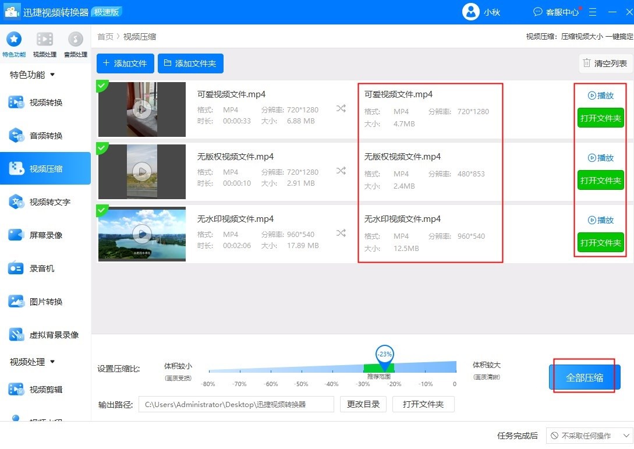Uncheck the 可爱视频文件.mp4 checkbox

102,86
